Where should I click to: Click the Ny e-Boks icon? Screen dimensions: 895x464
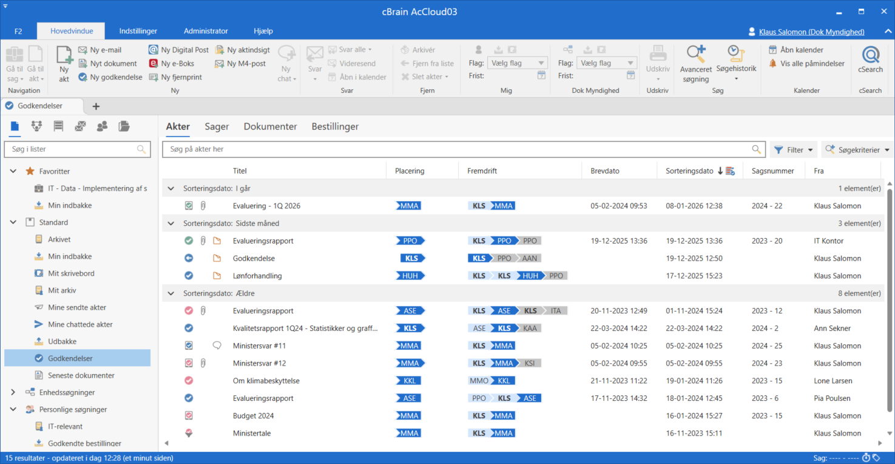154,63
